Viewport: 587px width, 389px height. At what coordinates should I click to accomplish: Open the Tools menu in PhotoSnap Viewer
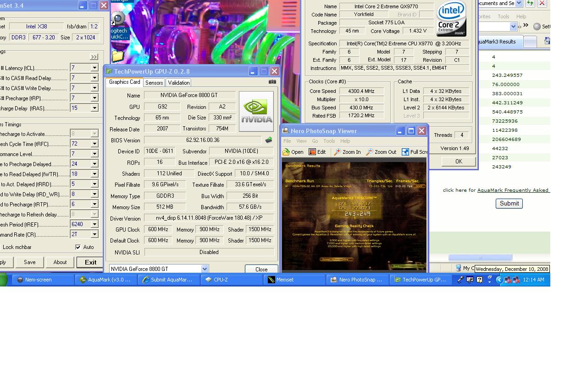(329, 141)
